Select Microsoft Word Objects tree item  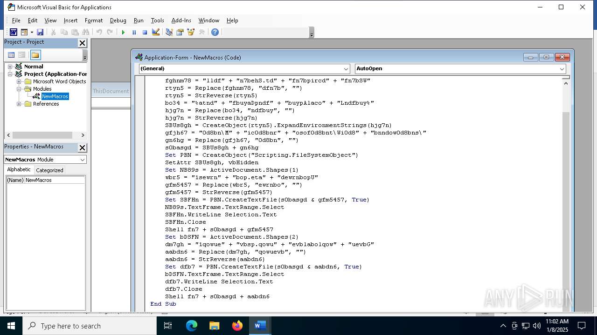pyautogui.click(x=59, y=81)
